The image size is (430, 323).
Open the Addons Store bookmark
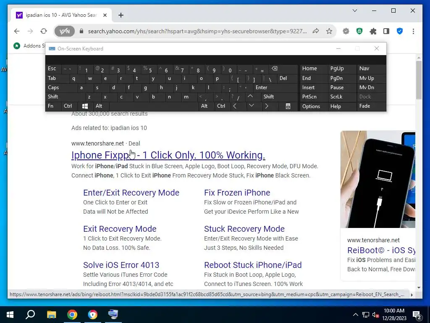click(29, 45)
